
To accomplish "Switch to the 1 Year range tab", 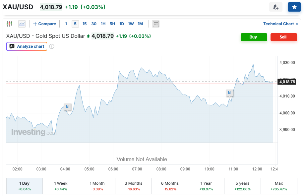I will [x=206, y=186].
